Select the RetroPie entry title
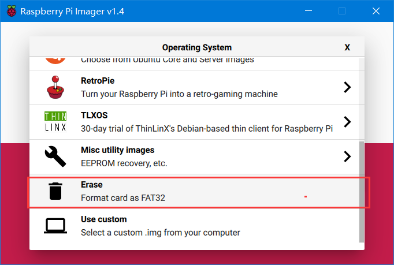 click(98, 81)
